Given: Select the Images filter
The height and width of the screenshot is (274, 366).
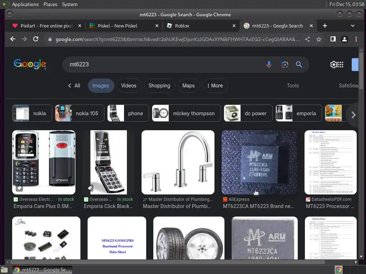Looking at the screenshot, I should coord(100,86).
